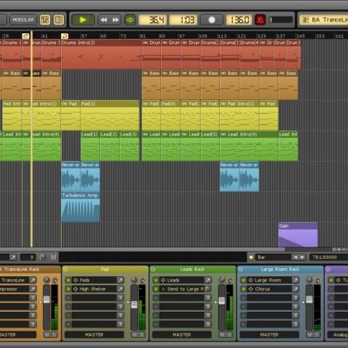Open the TranceLine plugin editor arrow
The image size is (348, 348).
[x=33, y=280]
